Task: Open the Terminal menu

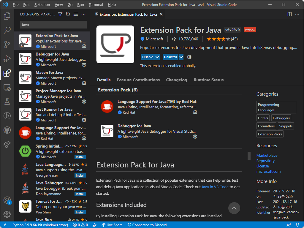Action: 96,5
